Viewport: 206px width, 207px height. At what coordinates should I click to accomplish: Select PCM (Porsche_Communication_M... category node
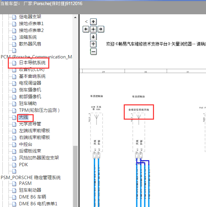[36, 57]
